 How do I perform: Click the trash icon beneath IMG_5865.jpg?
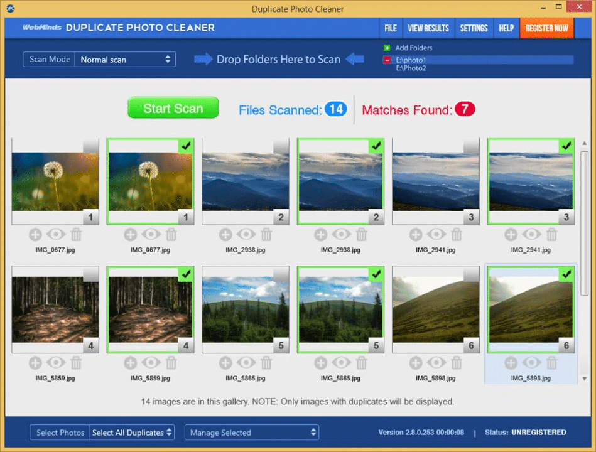tap(266, 363)
